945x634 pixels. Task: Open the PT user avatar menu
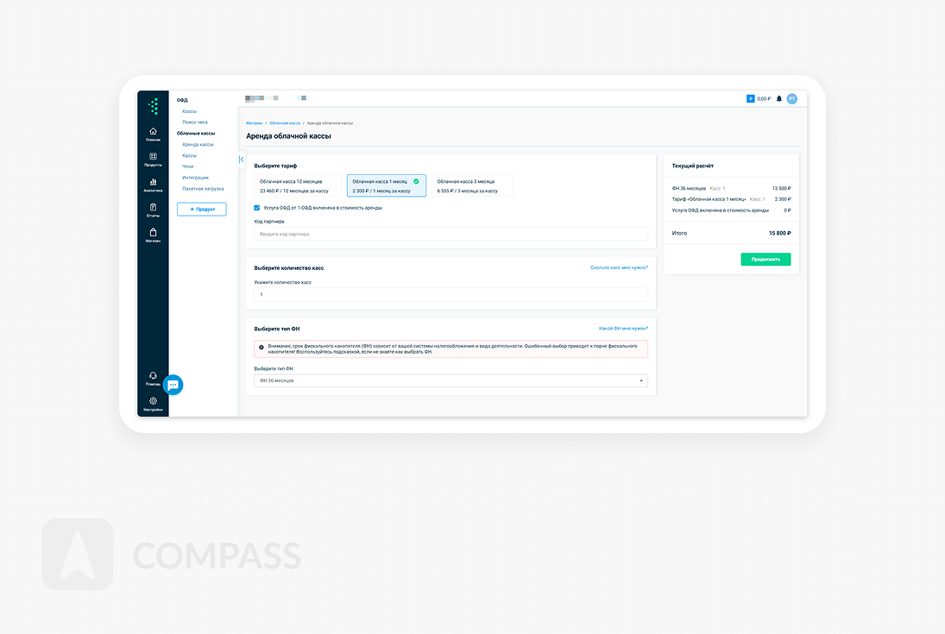(x=791, y=99)
